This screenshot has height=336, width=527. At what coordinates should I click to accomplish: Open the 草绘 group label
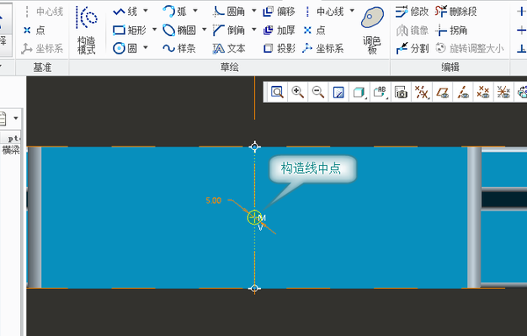(x=229, y=68)
